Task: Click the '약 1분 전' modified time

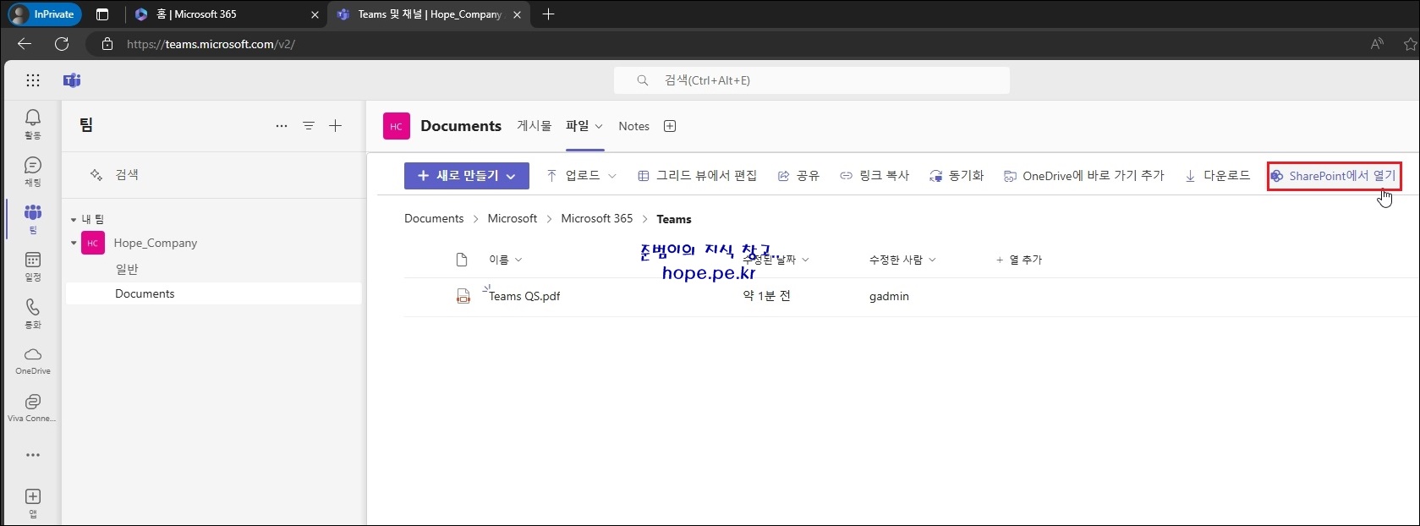Action: click(767, 296)
